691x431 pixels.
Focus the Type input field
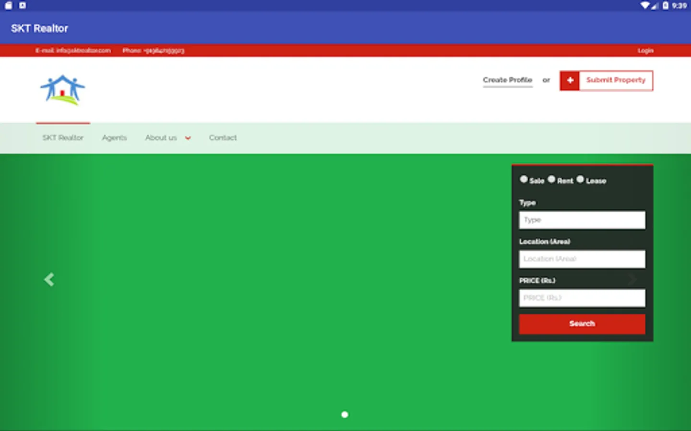tap(582, 220)
